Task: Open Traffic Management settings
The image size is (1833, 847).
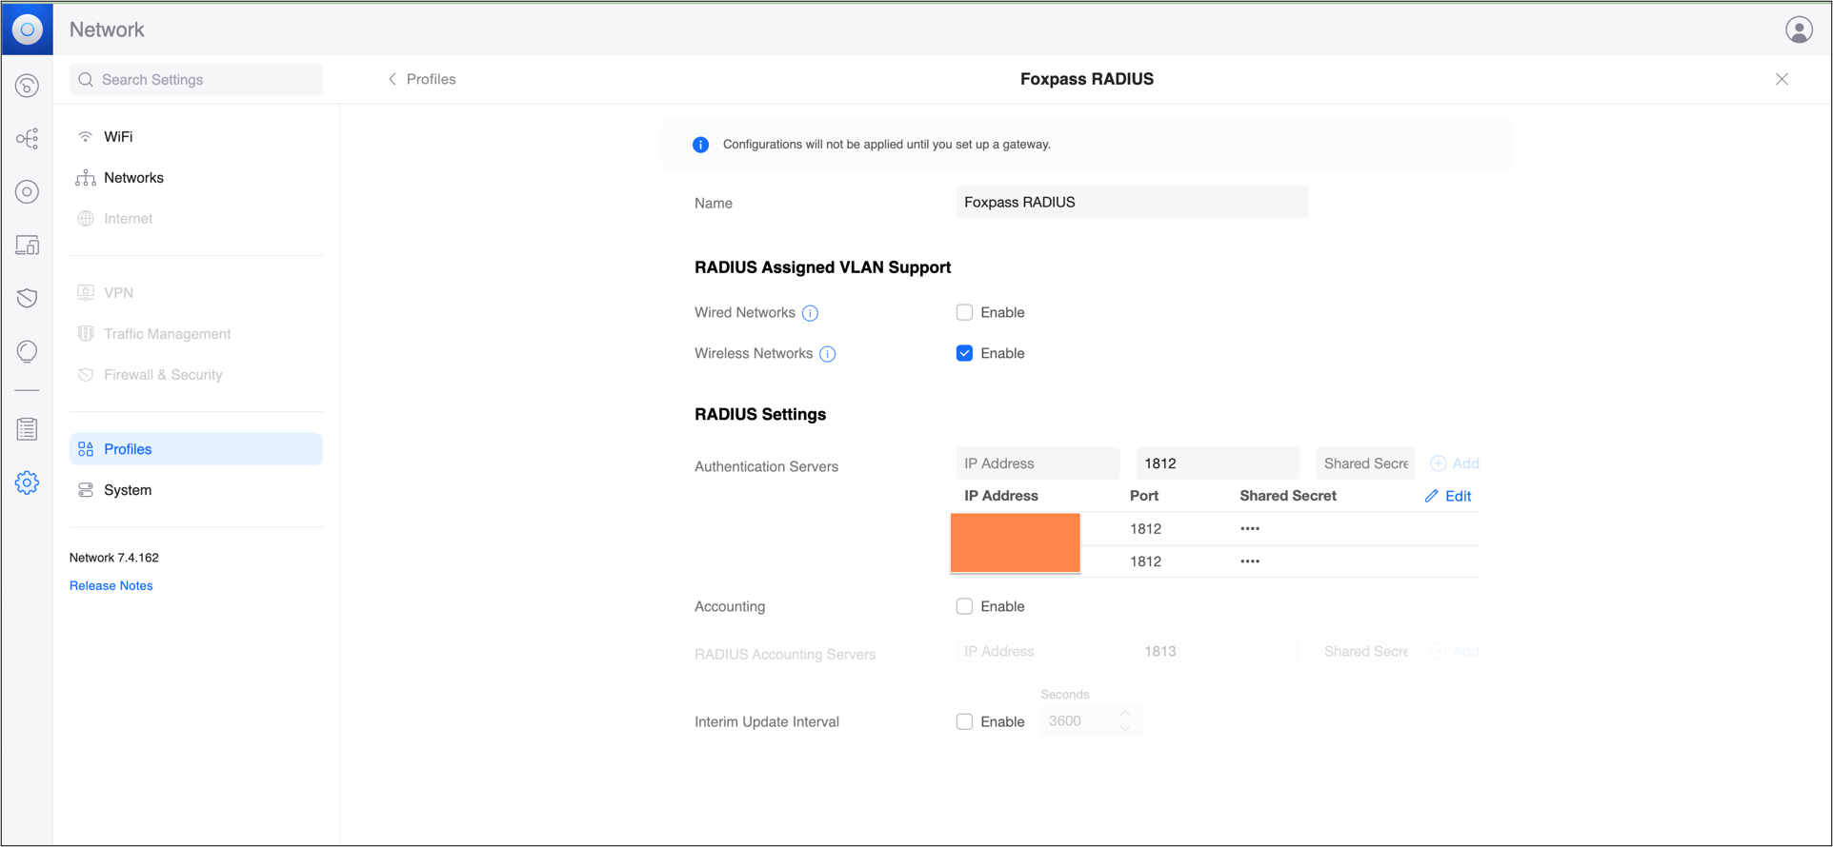Action: 195,334
